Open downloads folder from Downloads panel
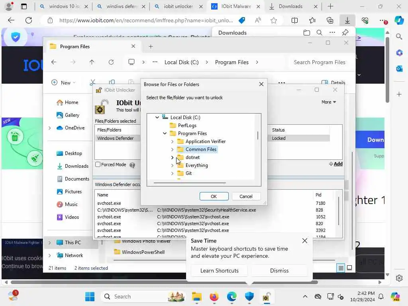Viewport: 408px width, 306px height. tap(307, 33)
